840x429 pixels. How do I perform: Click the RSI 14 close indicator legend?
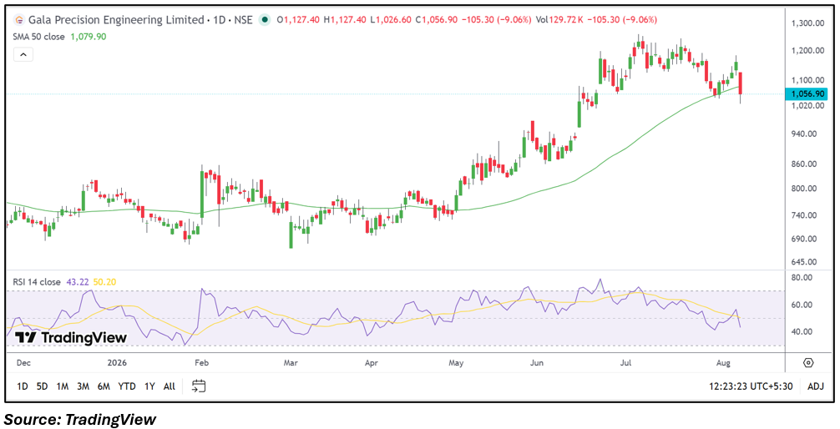pos(37,282)
